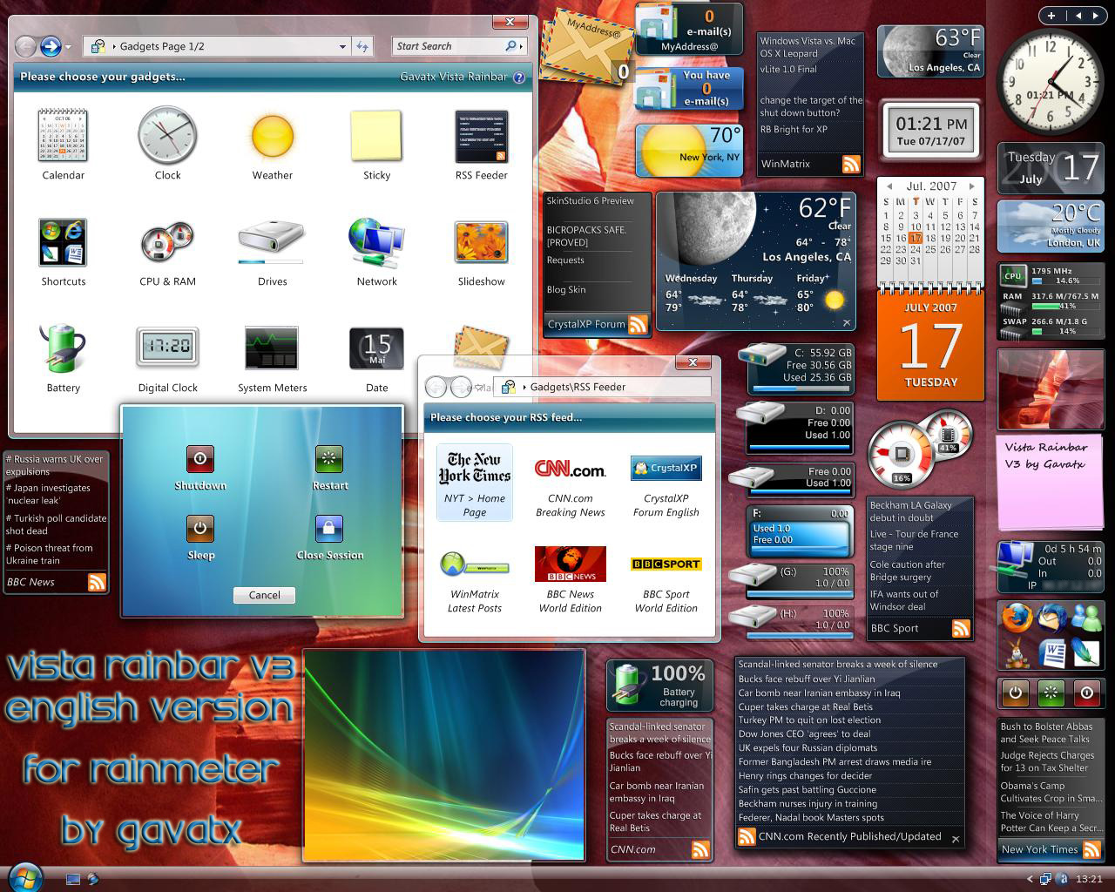Open the Gadgets window help icon
1115x892 pixels.
click(519, 77)
